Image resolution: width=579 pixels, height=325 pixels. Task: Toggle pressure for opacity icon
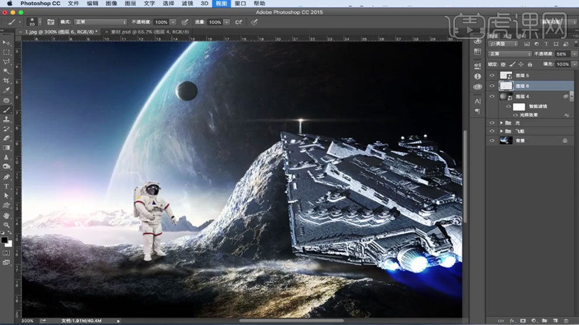(185, 22)
